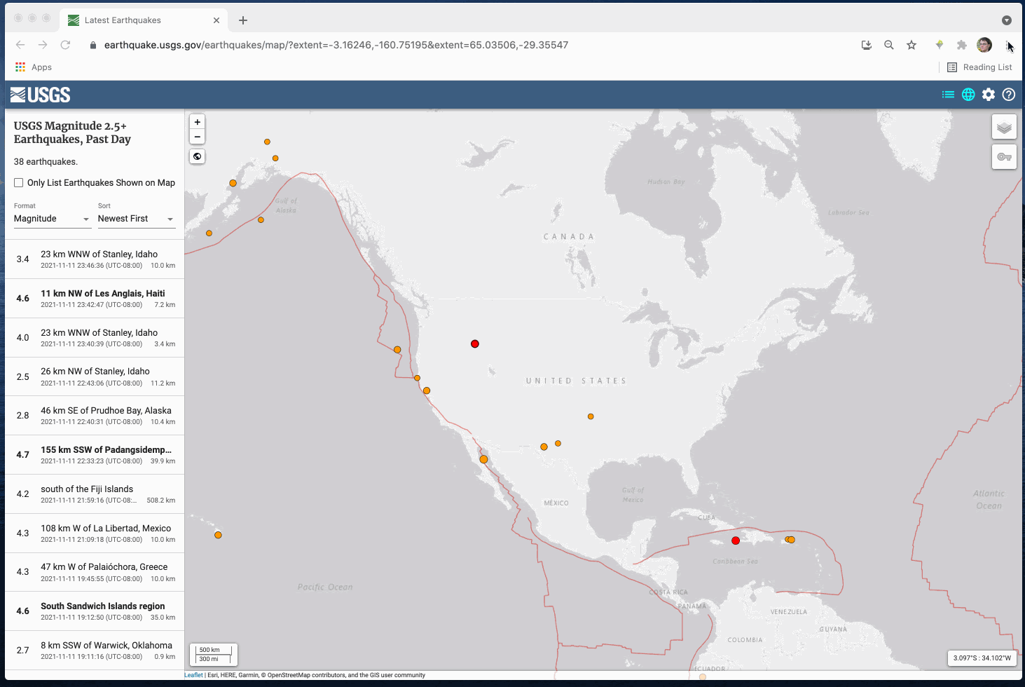Open the map layers control
The height and width of the screenshot is (687, 1025).
coord(1004,128)
